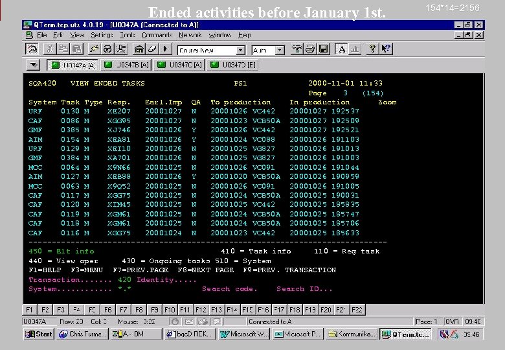Click the message note status bar icon
Screen dimensions: 505x350
tap(217, 321)
